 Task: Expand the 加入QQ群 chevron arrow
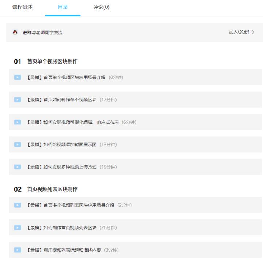(253, 32)
